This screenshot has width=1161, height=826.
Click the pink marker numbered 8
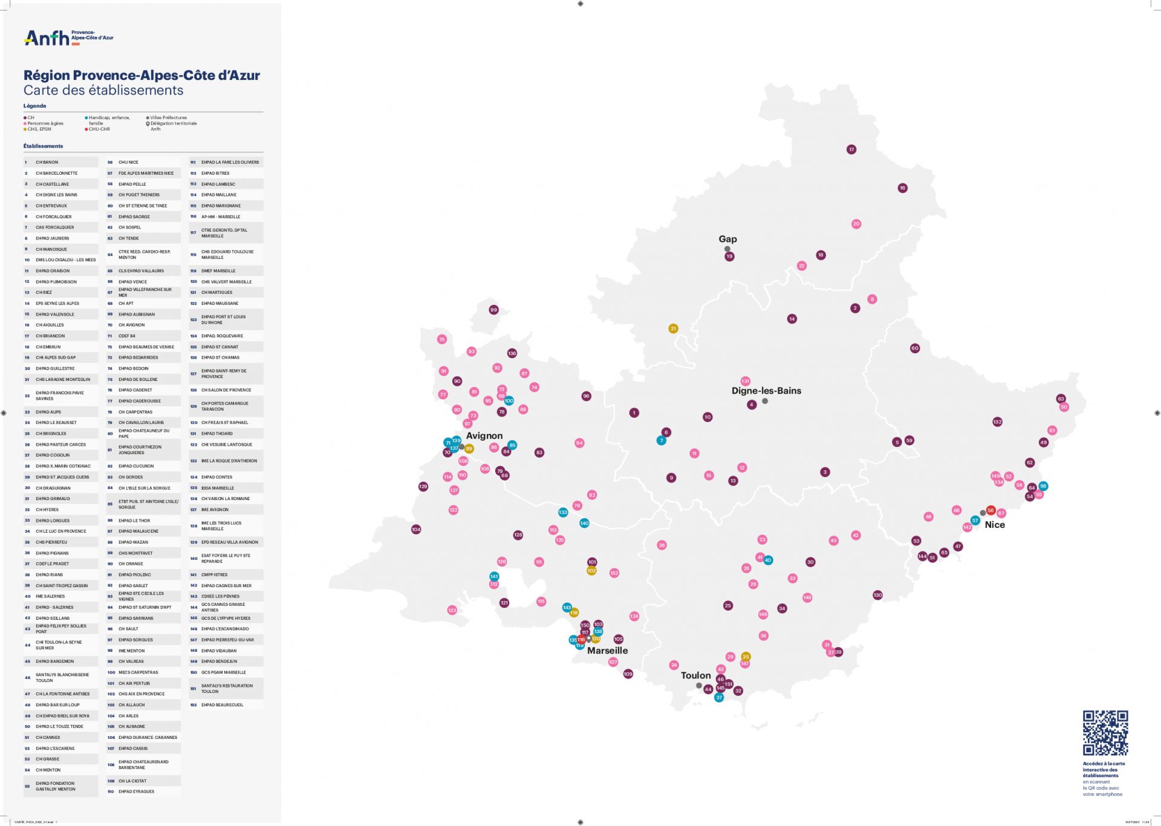[x=872, y=299]
